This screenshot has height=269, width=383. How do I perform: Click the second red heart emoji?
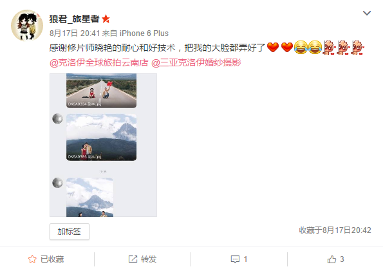[x=286, y=48]
